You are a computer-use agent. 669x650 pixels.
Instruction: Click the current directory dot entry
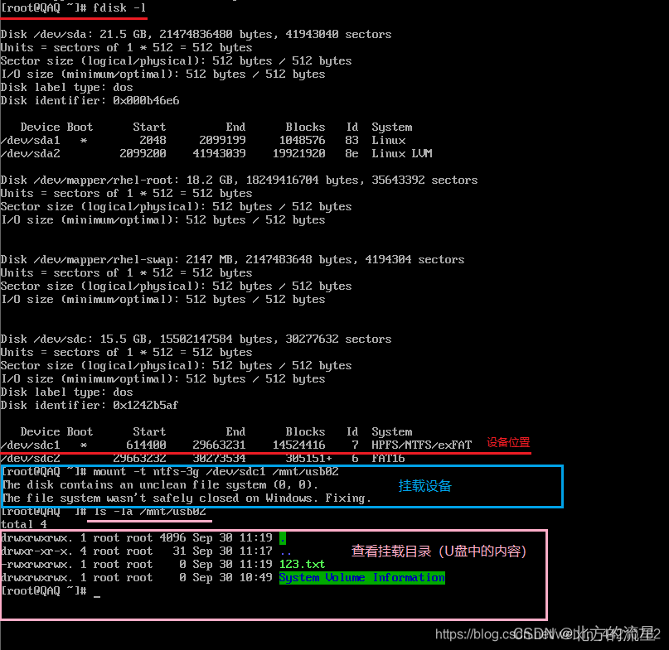pos(281,537)
